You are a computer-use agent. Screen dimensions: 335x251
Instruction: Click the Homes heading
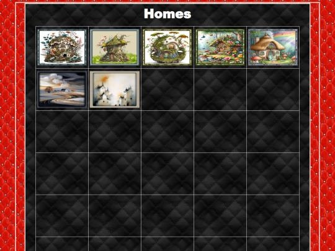click(x=167, y=14)
